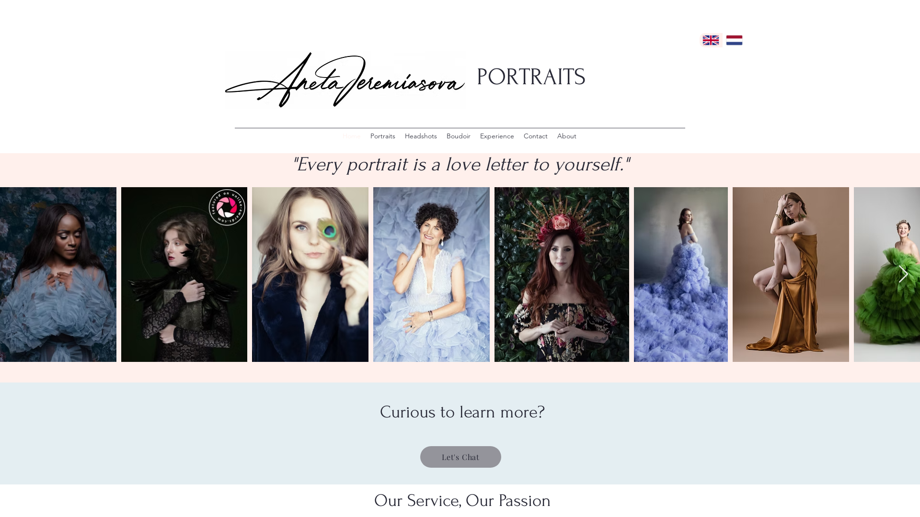Image resolution: width=920 pixels, height=517 pixels.
Task: Open the woman with peacock feather photo
Action: pyautogui.click(x=310, y=274)
